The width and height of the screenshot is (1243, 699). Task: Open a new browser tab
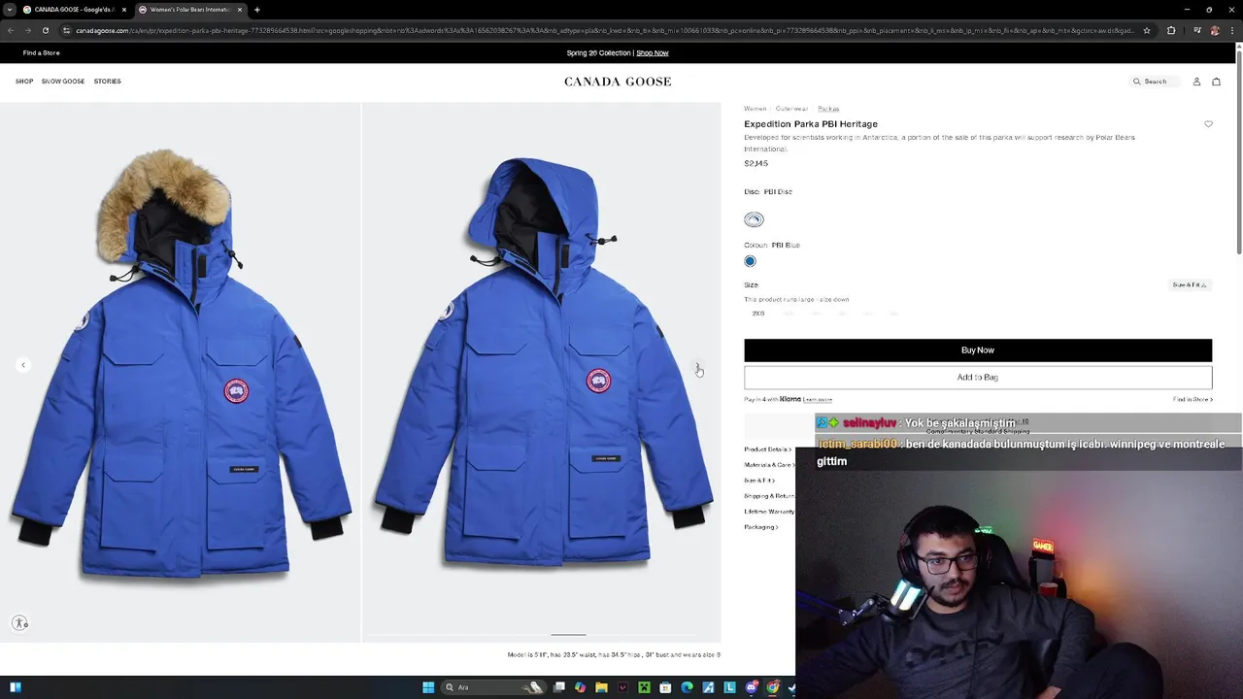coord(256,10)
